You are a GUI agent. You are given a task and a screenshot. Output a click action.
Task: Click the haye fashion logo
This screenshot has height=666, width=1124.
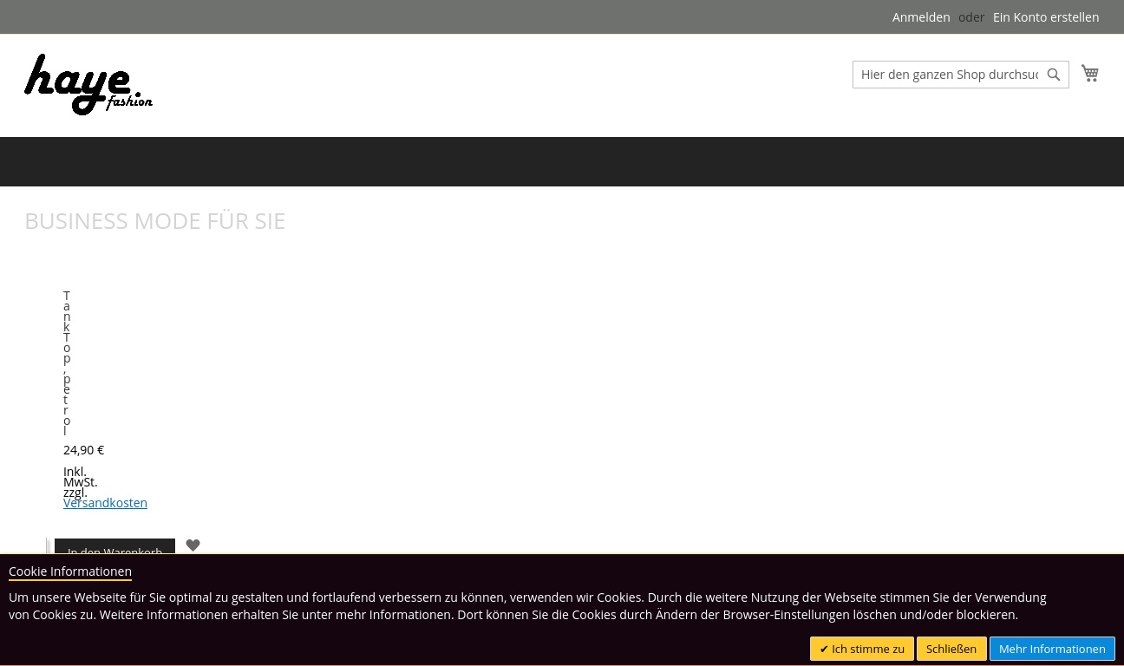coord(88,85)
